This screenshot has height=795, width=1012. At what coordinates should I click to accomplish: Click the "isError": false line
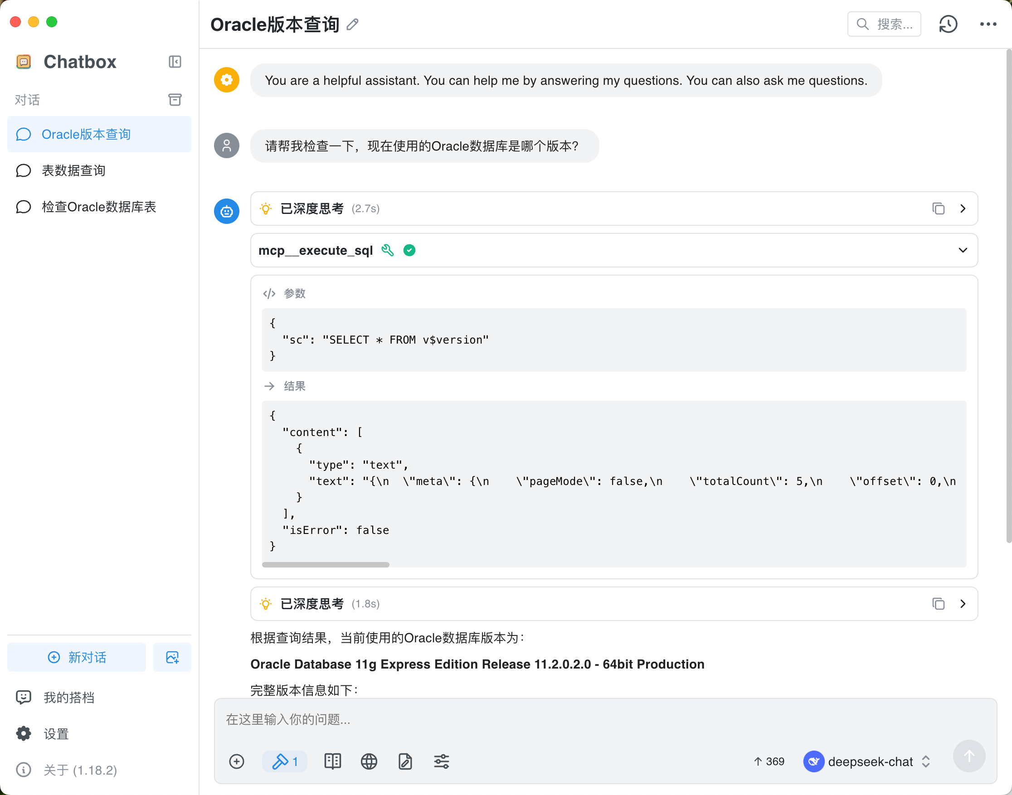pos(336,530)
